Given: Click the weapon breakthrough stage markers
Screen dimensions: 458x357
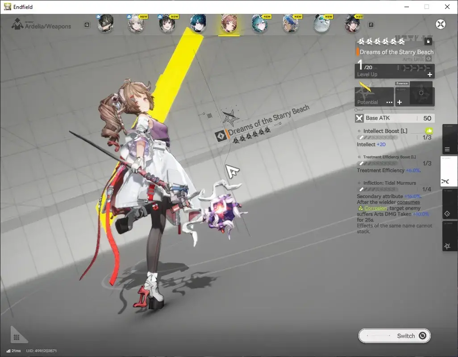Looking at the screenshot, I should (416, 68).
